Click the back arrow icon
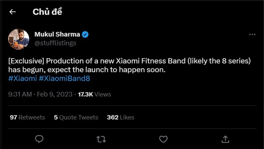 [x=13, y=12]
